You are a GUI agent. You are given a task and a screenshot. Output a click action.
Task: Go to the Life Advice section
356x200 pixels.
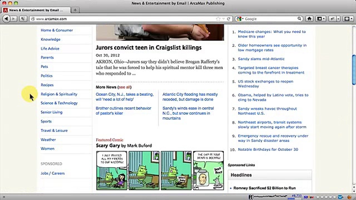coord(50,49)
